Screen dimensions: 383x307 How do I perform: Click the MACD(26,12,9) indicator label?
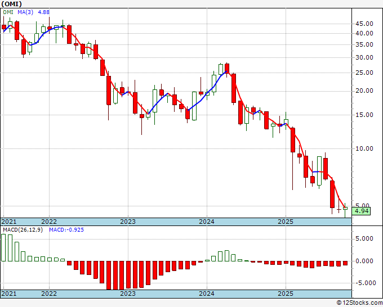pyautogui.click(x=23, y=230)
